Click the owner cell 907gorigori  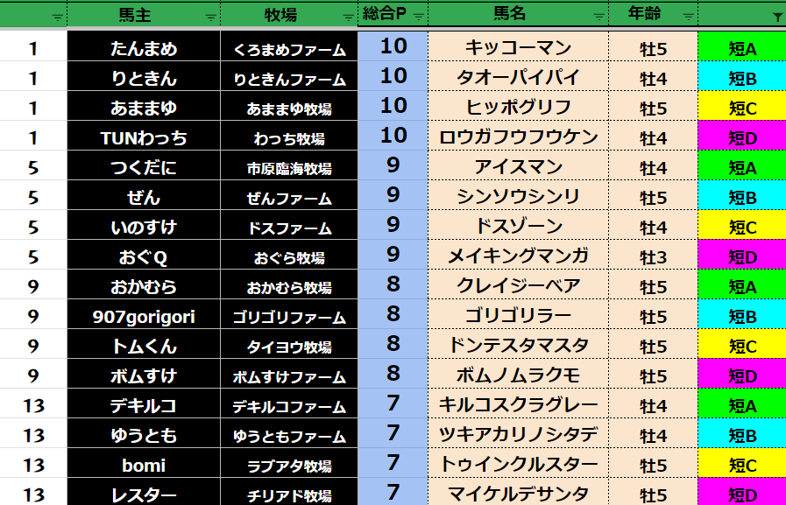coord(144,316)
